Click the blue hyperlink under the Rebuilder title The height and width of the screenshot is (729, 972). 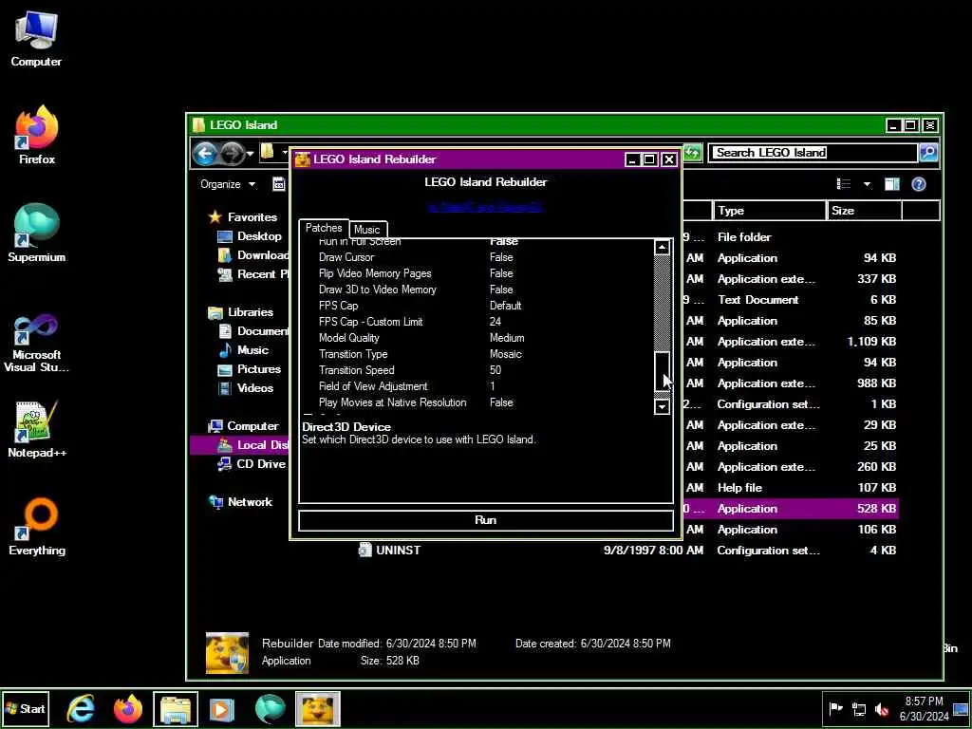coord(485,207)
